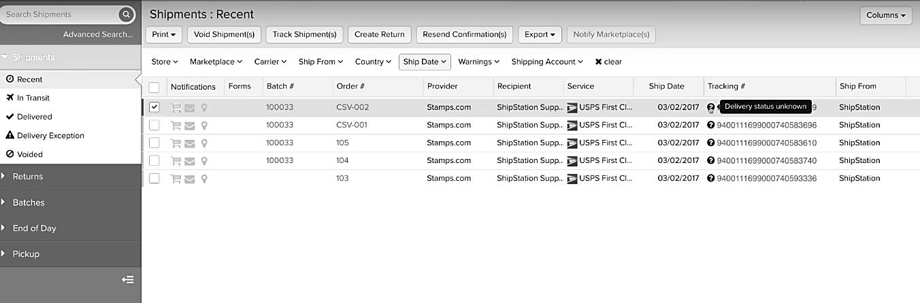Click envelope notification icon for order CSV-001
Screen dimensions: 920x303
click(x=190, y=125)
